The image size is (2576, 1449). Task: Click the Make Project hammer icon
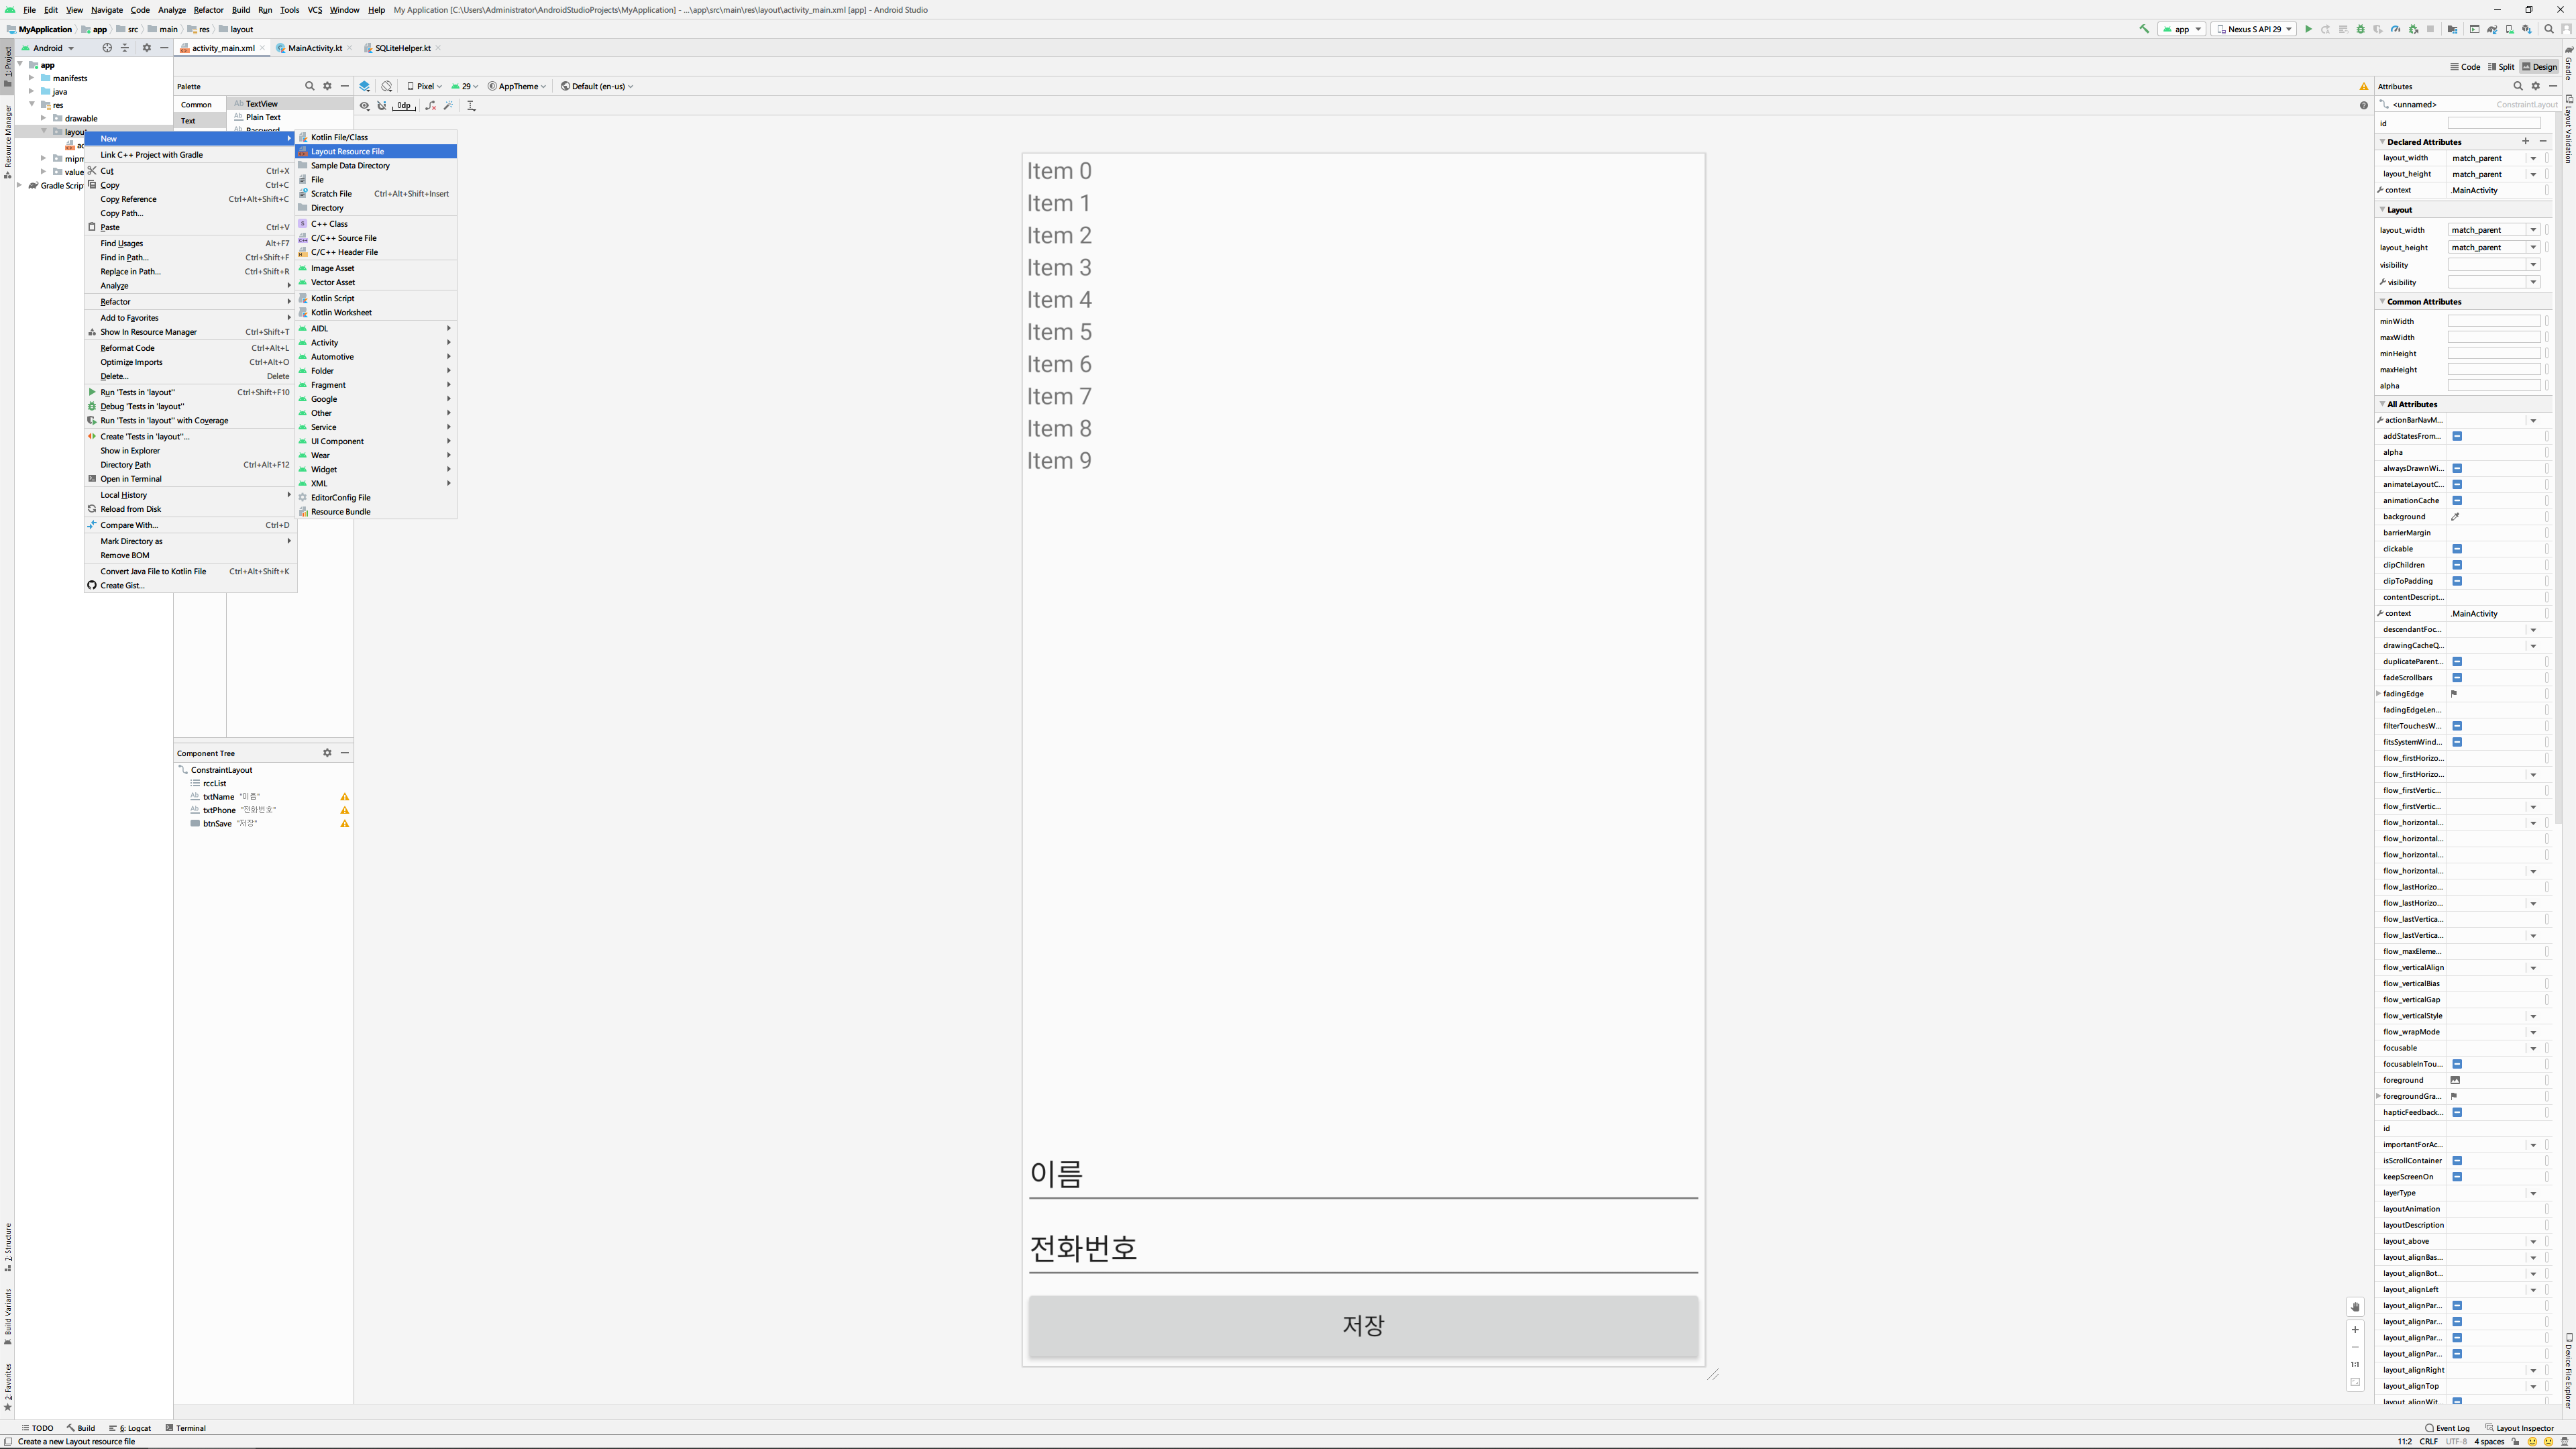(2144, 29)
